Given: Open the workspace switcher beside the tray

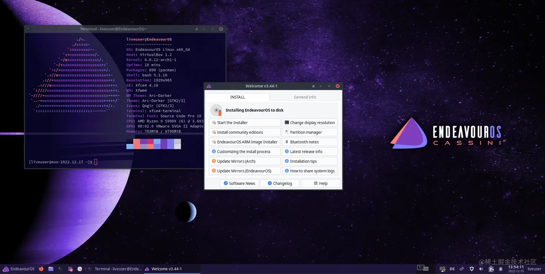Looking at the screenshot, I should pos(422,268).
